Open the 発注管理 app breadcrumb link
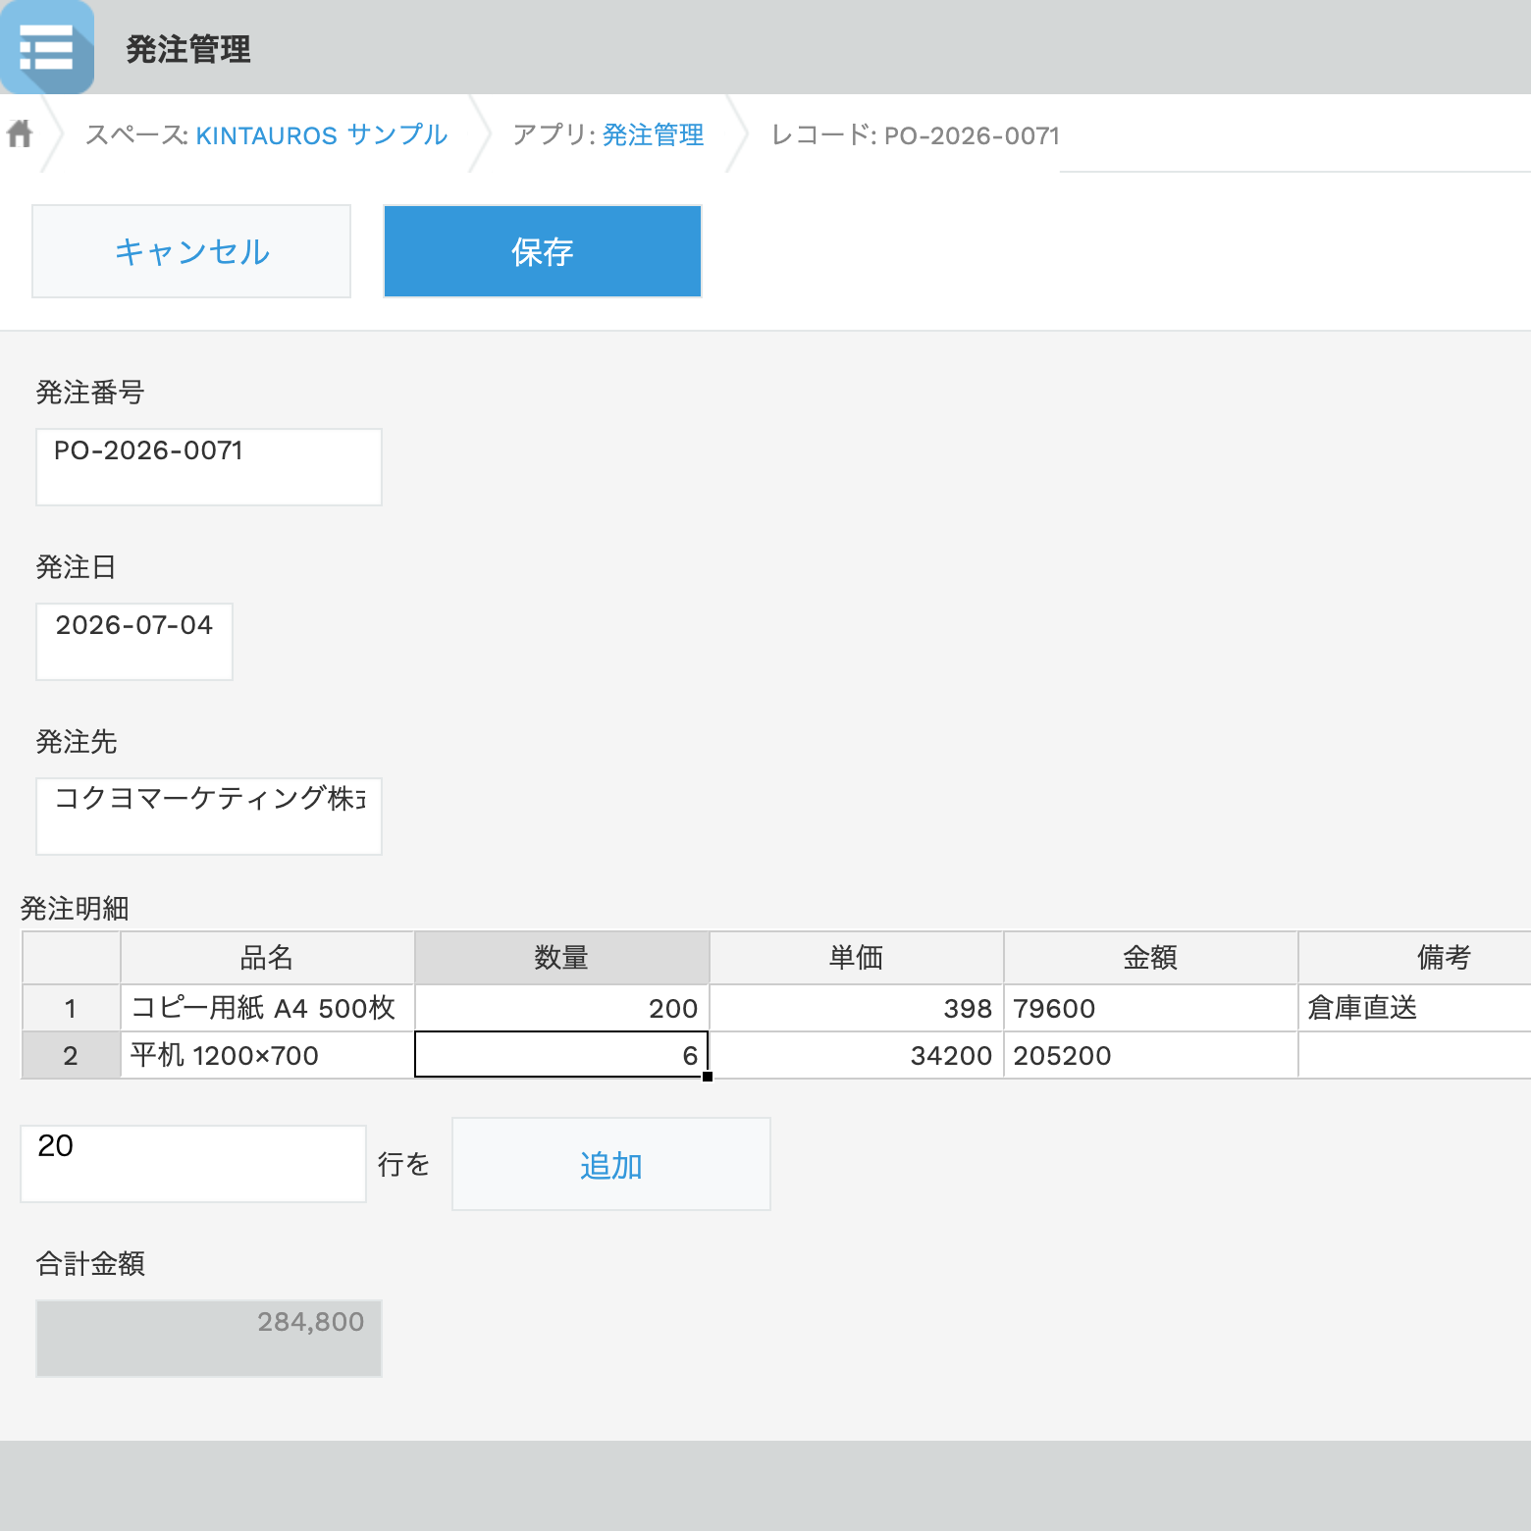 point(653,134)
